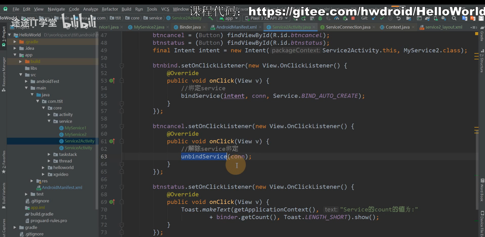Close the Service2Activity.java tab

pos(314,27)
